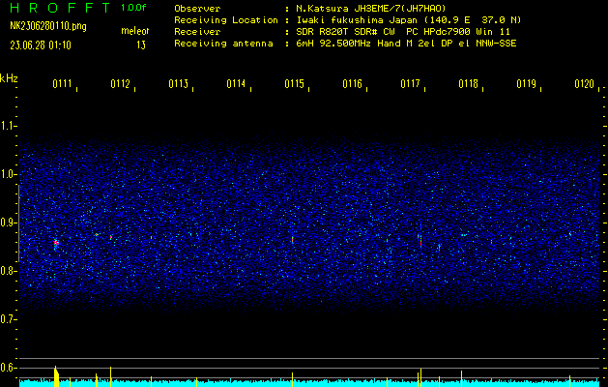Viewport: 608px width, 387px height.
Task: Click the 1.0 kHz frequency label
Action: pyautogui.click(x=8, y=174)
